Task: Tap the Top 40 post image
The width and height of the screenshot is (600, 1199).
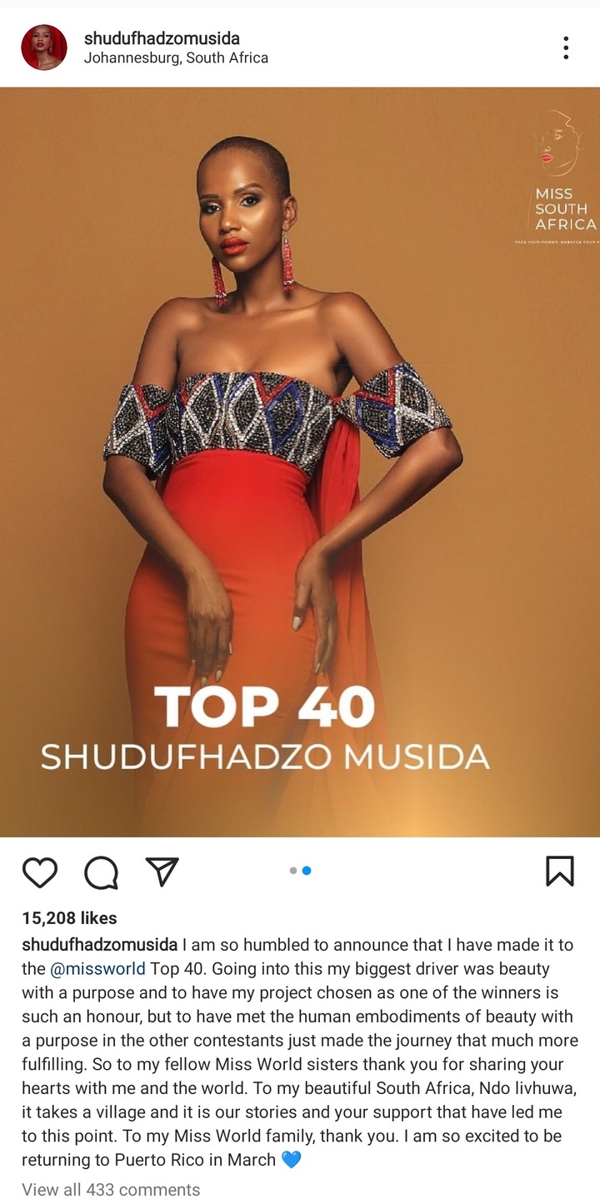Action: pos(300,462)
